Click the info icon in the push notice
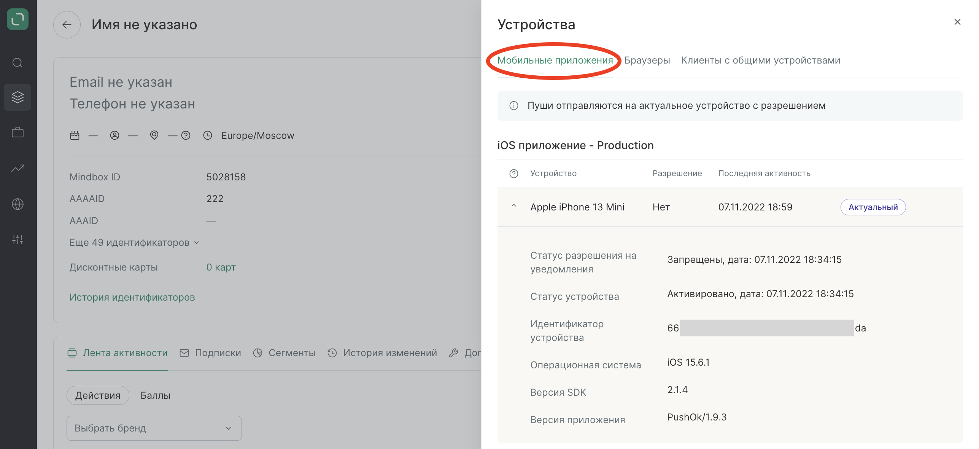979x449 pixels. (x=514, y=105)
